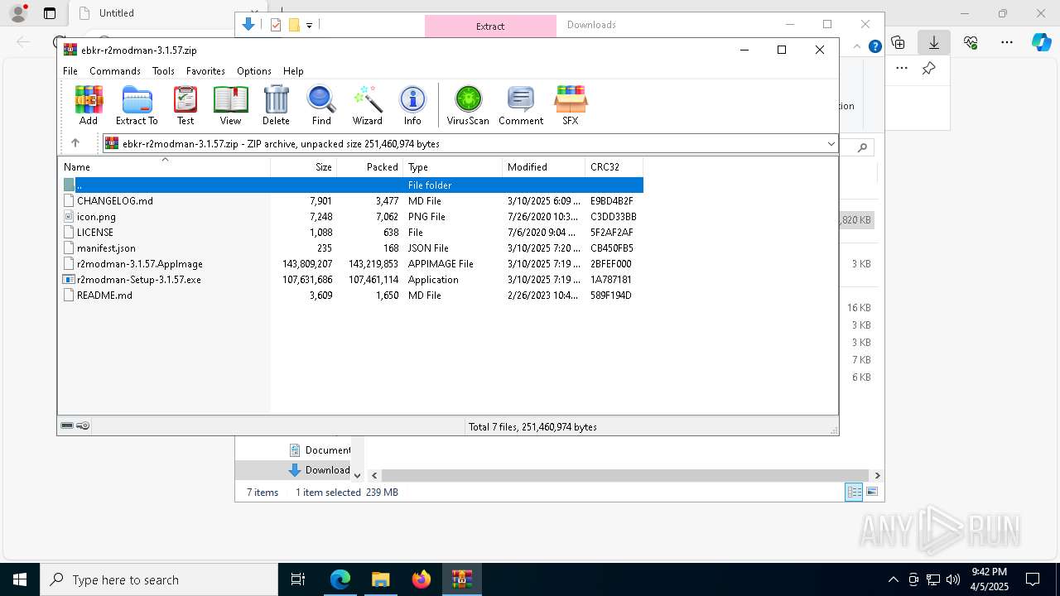
Task: Switch Explorer to large icons view
Action: [x=871, y=493]
